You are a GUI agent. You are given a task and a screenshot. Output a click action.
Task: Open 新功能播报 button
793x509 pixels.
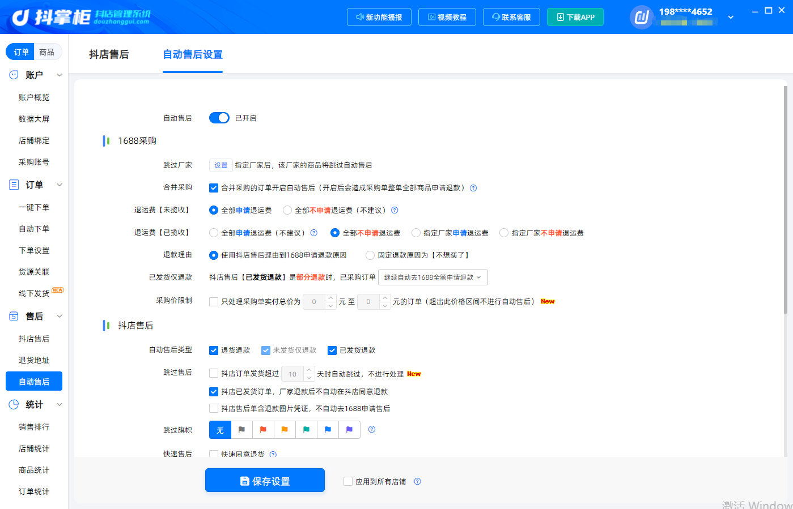tap(379, 17)
